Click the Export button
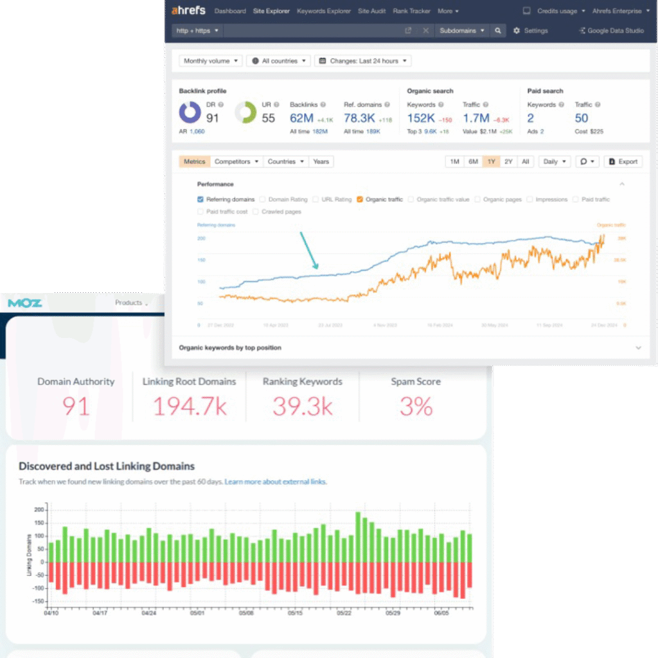The width and height of the screenshot is (658, 658). (623, 162)
